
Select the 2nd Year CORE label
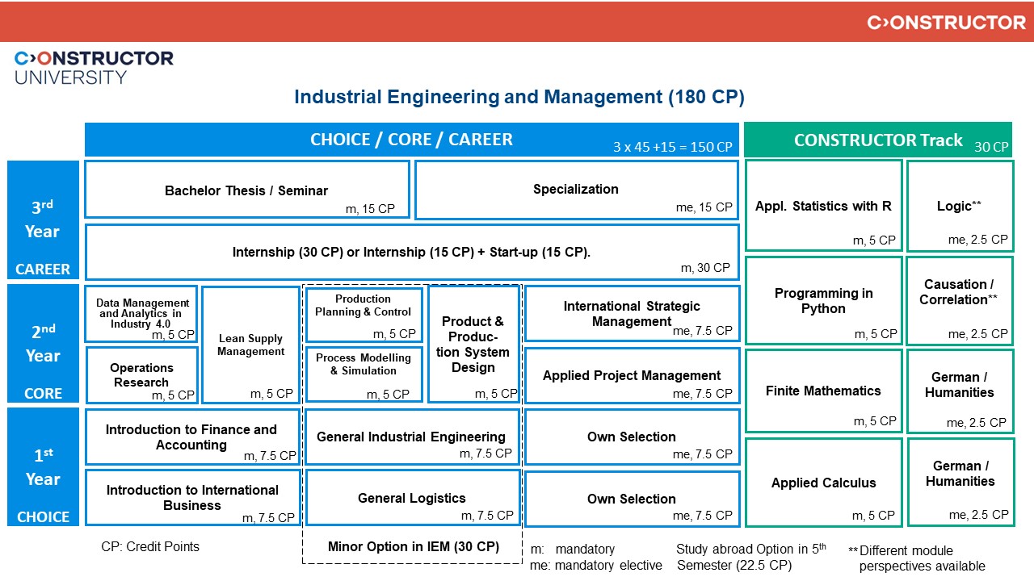[43, 344]
